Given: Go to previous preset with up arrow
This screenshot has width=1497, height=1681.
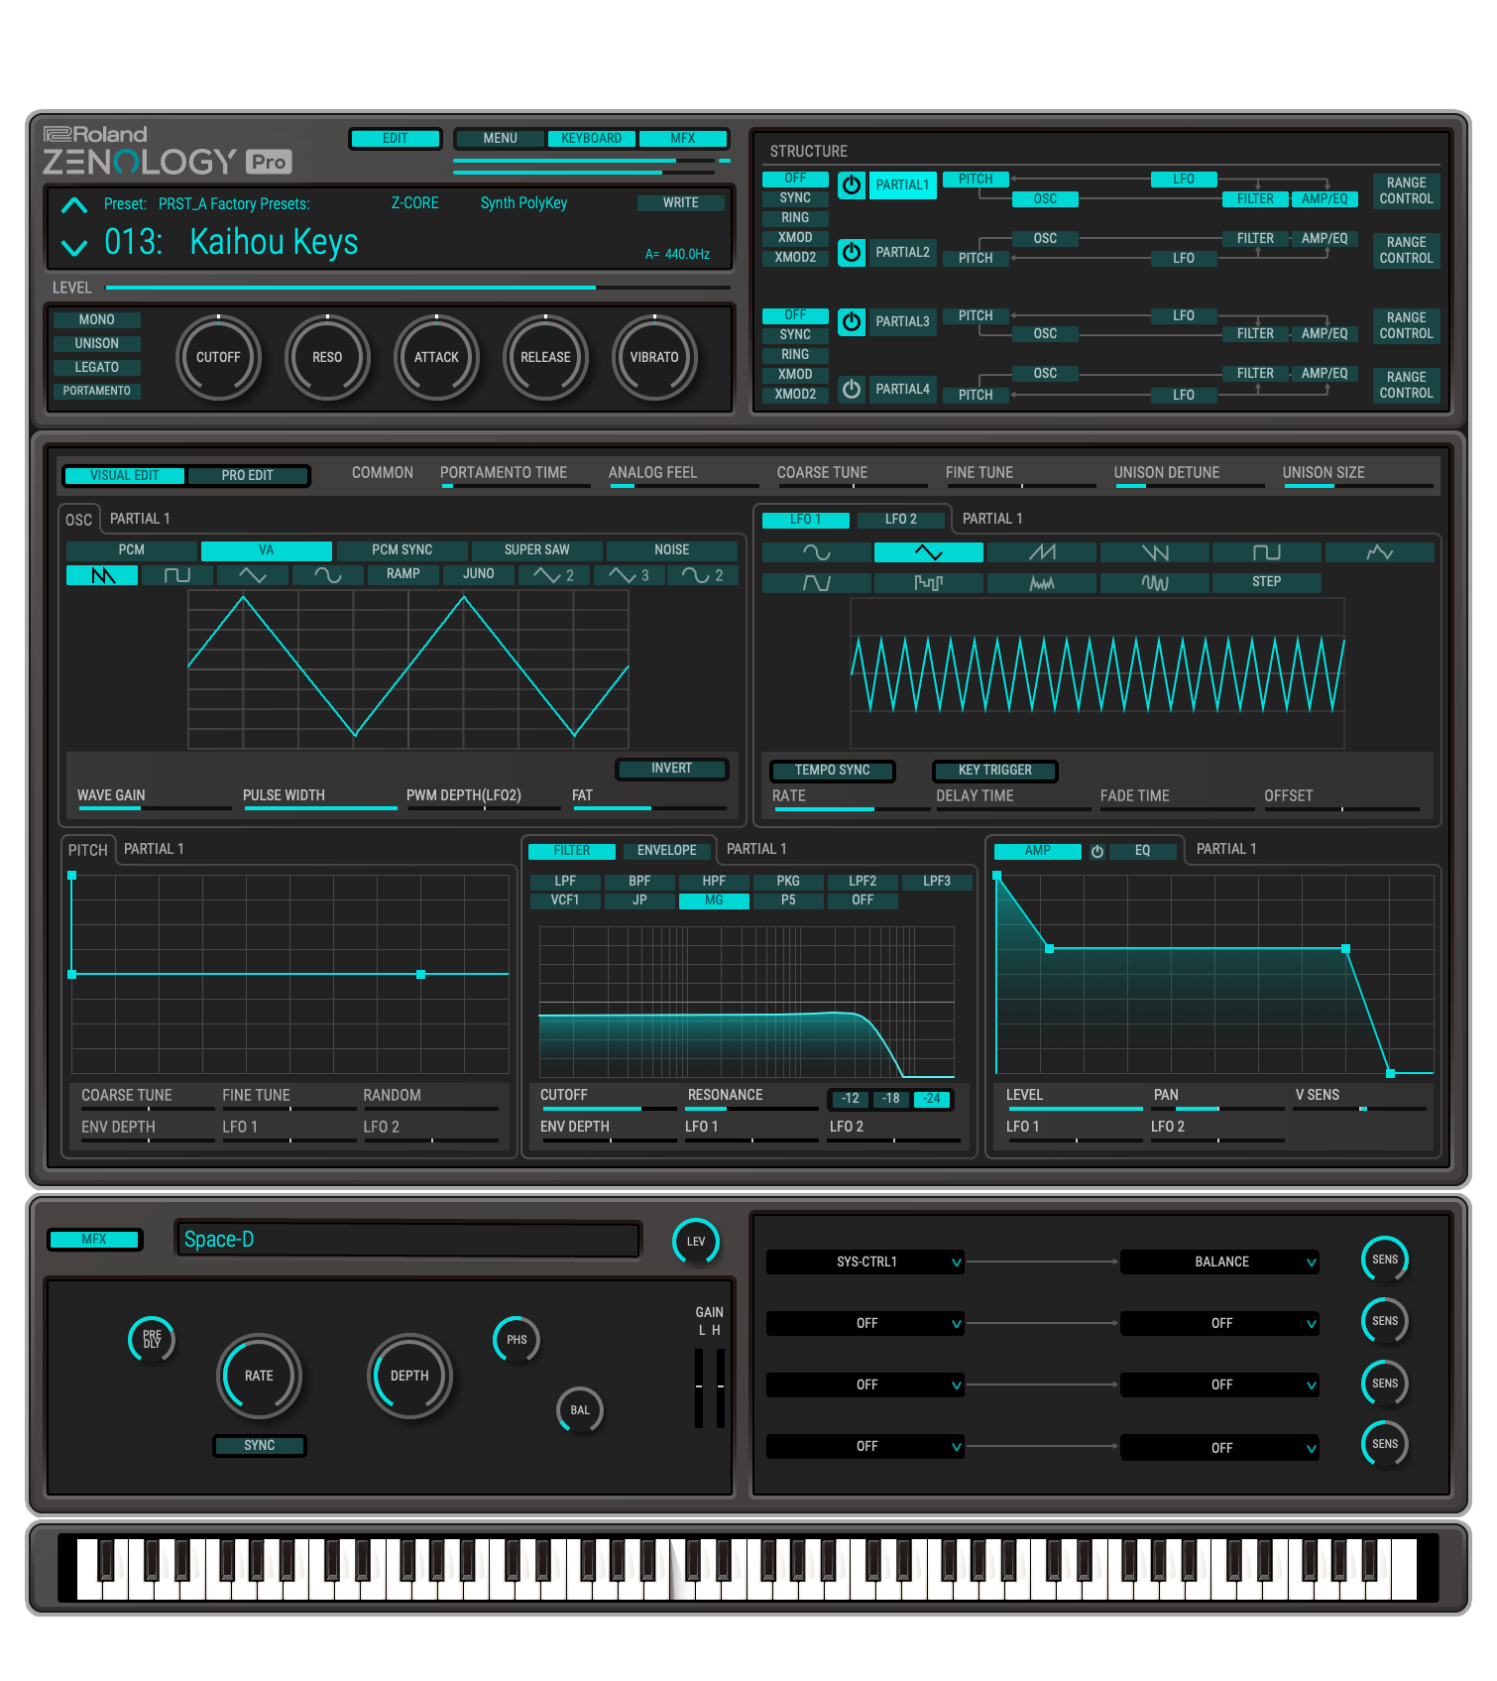Looking at the screenshot, I should [74, 205].
